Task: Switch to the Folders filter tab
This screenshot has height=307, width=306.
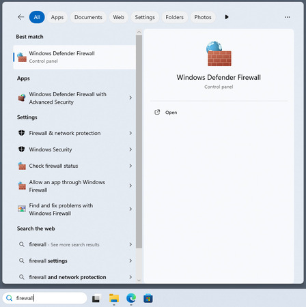Action: pyautogui.click(x=174, y=17)
